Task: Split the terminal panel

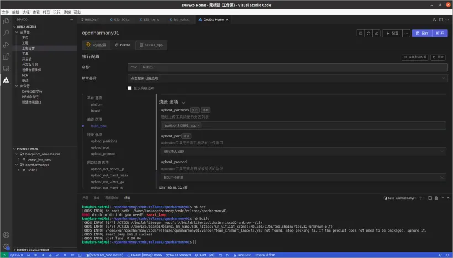Action: click(430, 198)
